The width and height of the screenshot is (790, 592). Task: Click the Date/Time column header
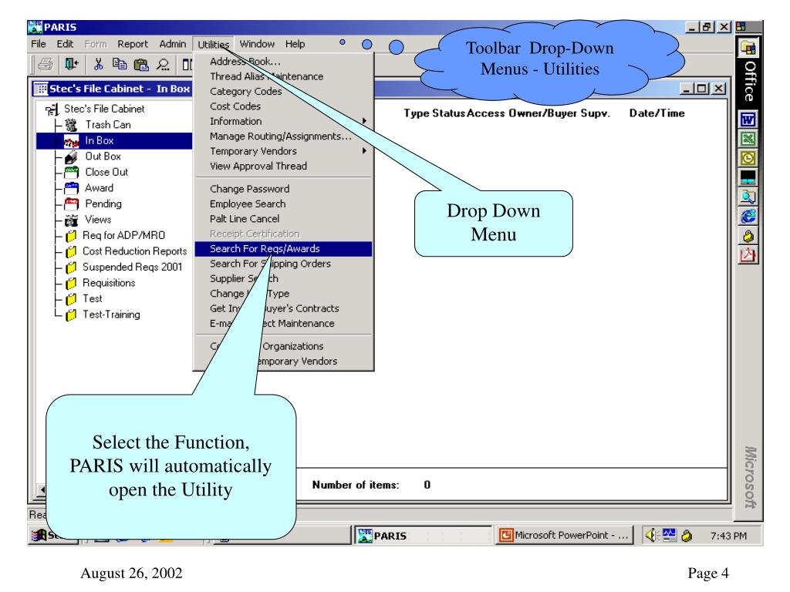click(x=657, y=113)
